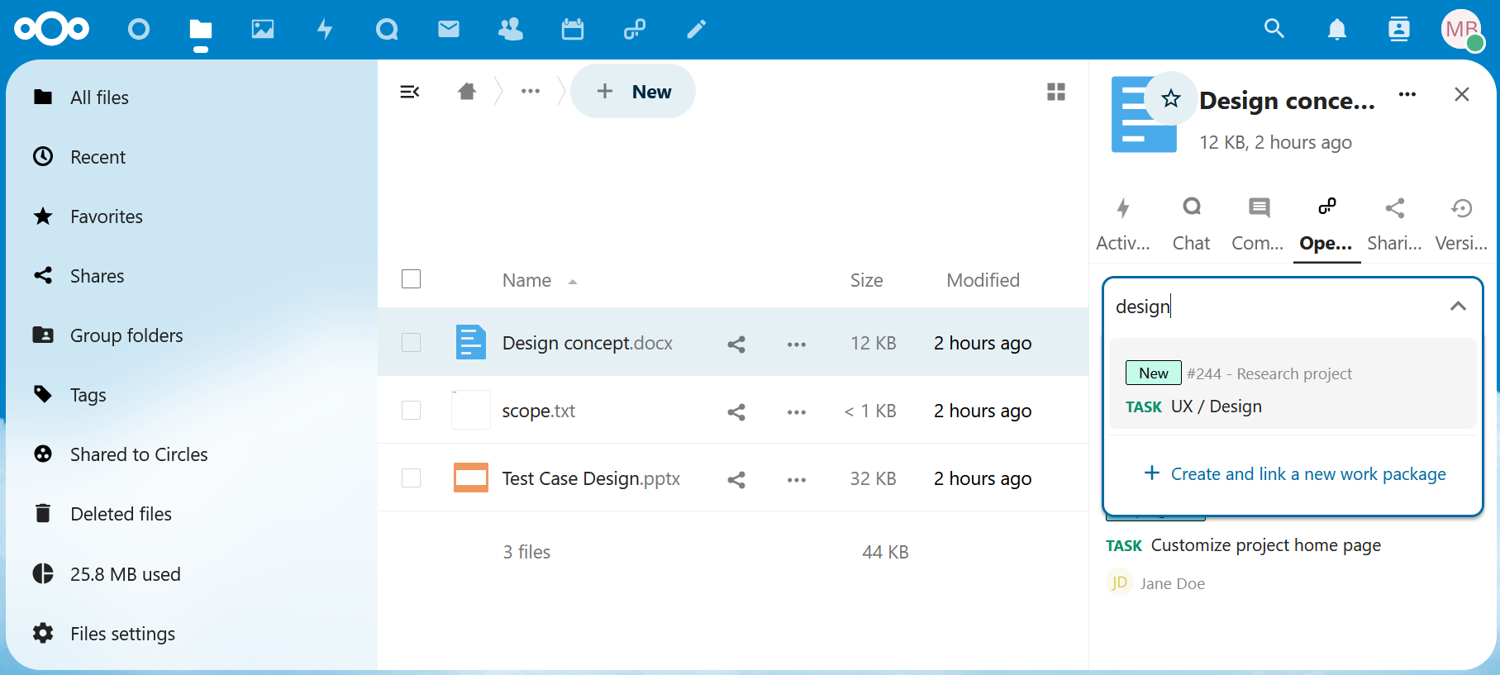1500x675 pixels.
Task: Expand the collapsed breadcrumb ellipsis
Action: coord(530,92)
